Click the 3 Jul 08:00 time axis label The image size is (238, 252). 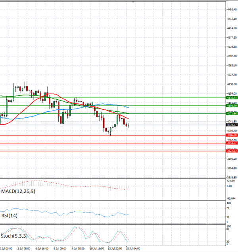[24, 248]
